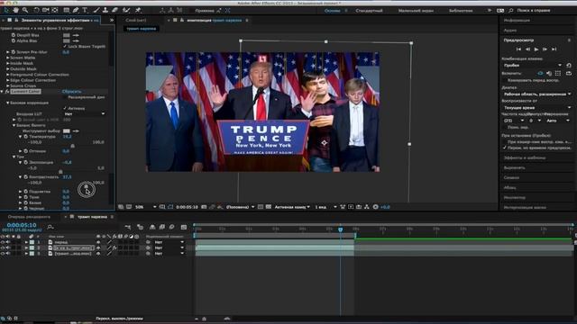
Task: Toggle the shy layers icon in timeline
Action: pyautogui.click(x=152, y=227)
